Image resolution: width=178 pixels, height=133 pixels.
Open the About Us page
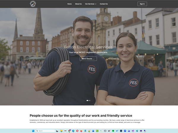tap(78, 4)
